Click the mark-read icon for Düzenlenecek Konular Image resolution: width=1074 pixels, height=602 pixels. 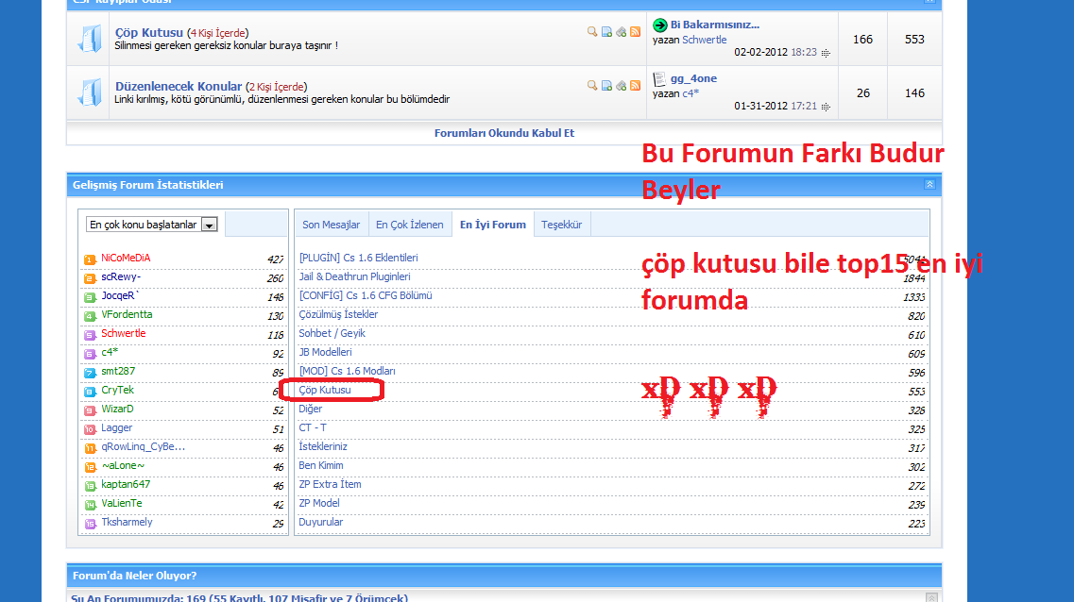(621, 85)
